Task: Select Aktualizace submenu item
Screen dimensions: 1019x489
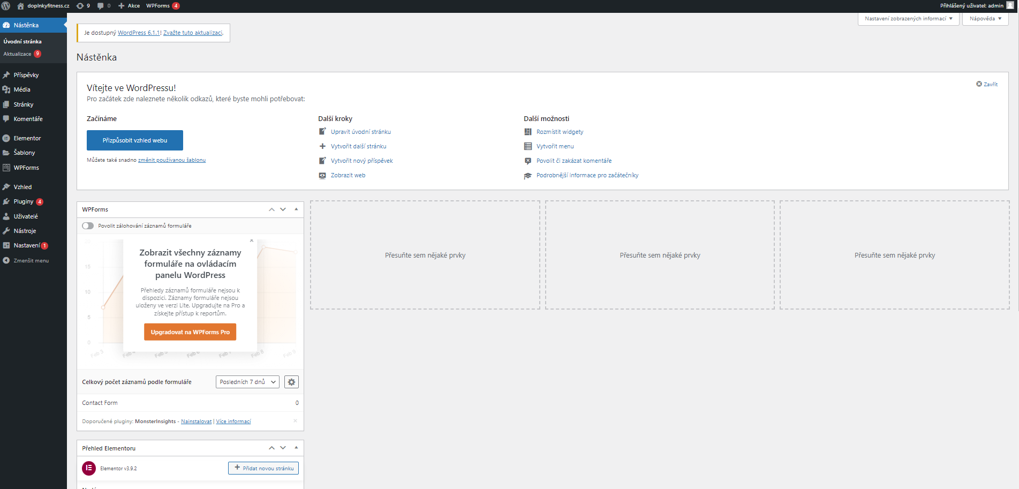Action: [18, 54]
